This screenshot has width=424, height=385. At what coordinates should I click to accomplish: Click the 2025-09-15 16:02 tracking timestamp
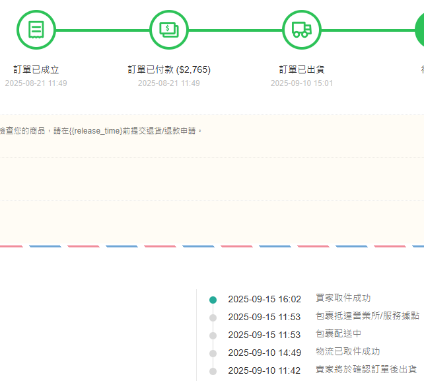[x=264, y=299]
